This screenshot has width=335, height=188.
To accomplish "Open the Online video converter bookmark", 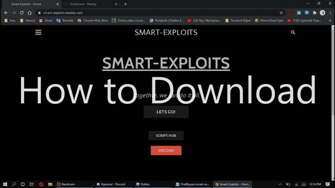I will [x=128, y=21].
